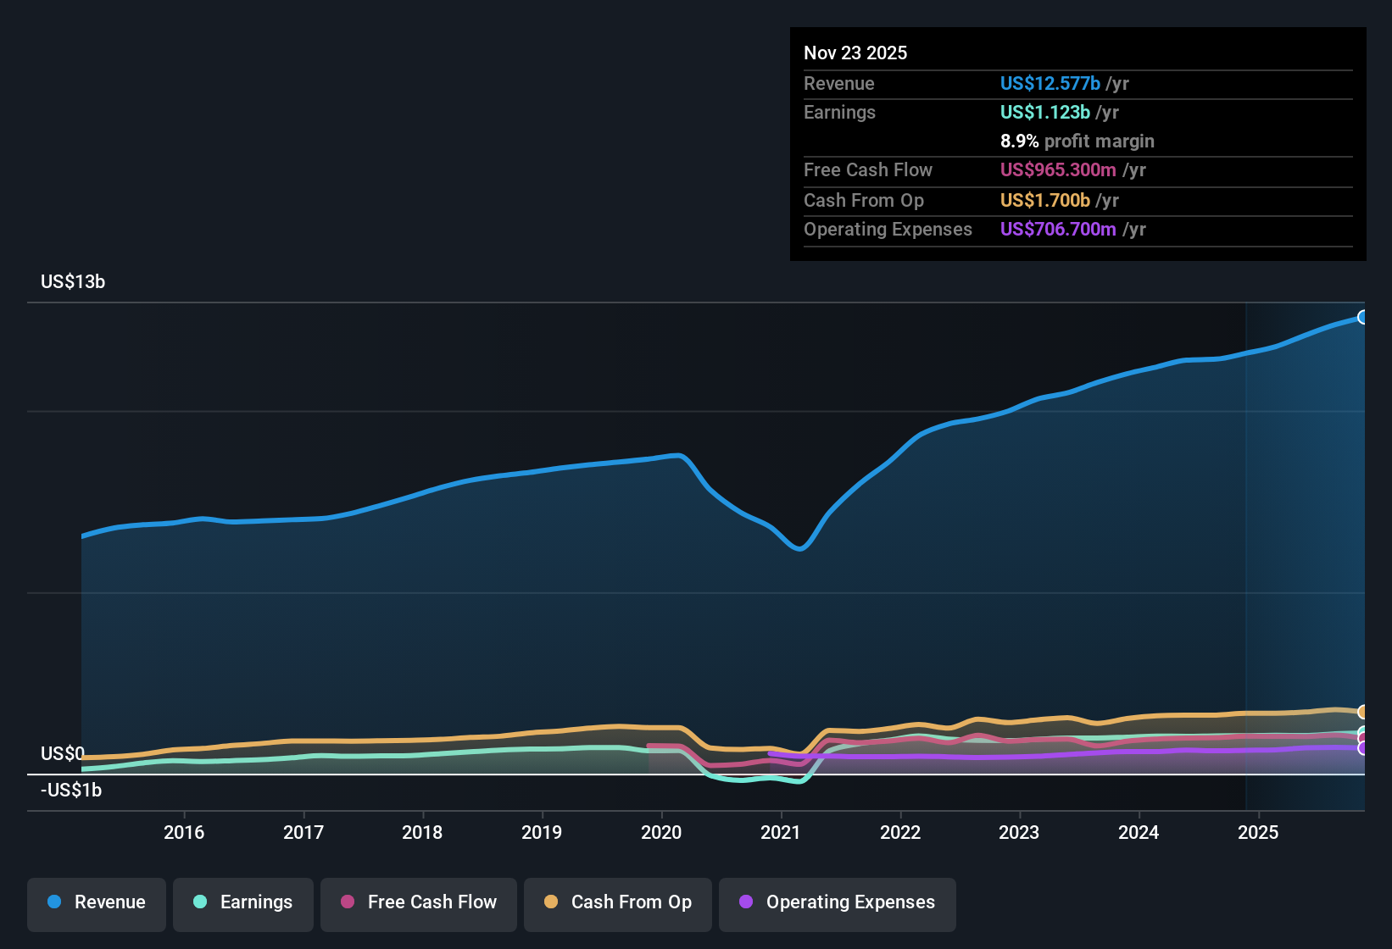Click the purple Operating Expenses legend dot icon
The image size is (1392, 949).
pos(746,902)
